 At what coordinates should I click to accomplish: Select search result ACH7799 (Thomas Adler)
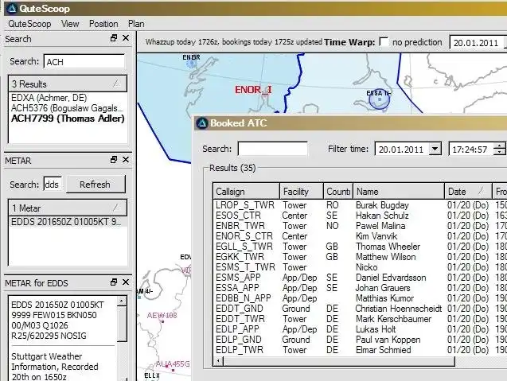[x=68, y=119]
